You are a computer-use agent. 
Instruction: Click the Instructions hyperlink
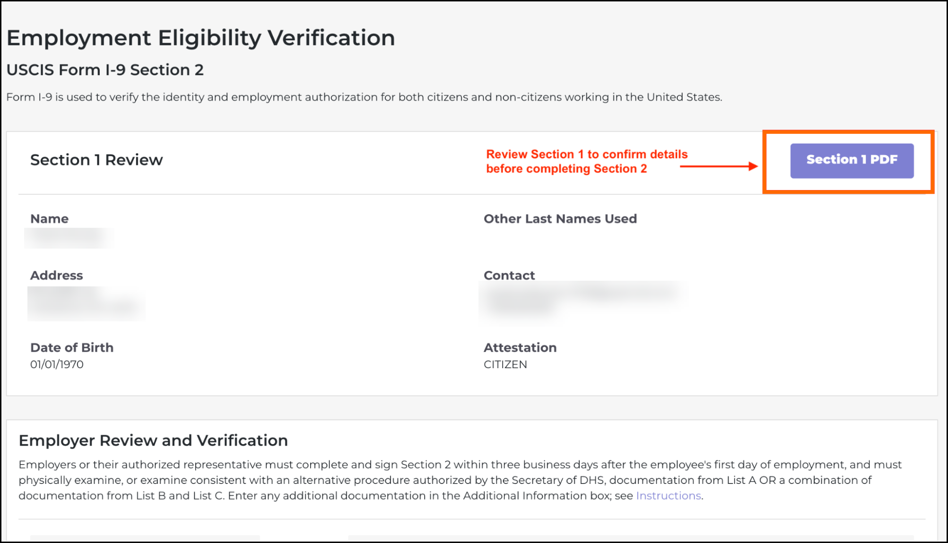668,496
